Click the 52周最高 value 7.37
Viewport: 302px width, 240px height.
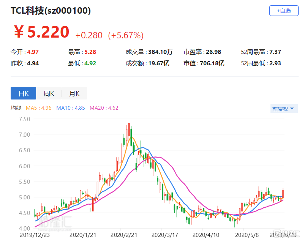coord(275,52)
